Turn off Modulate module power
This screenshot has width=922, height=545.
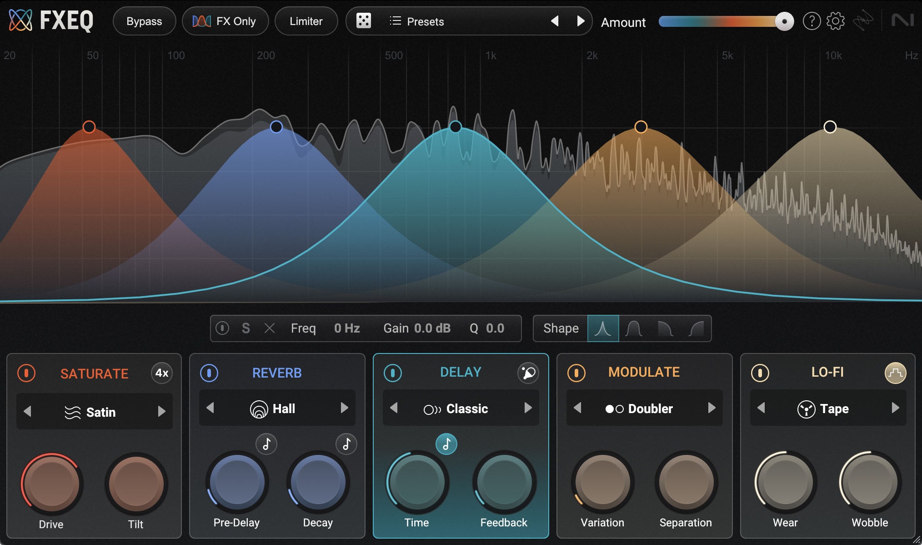click(576, 373)
